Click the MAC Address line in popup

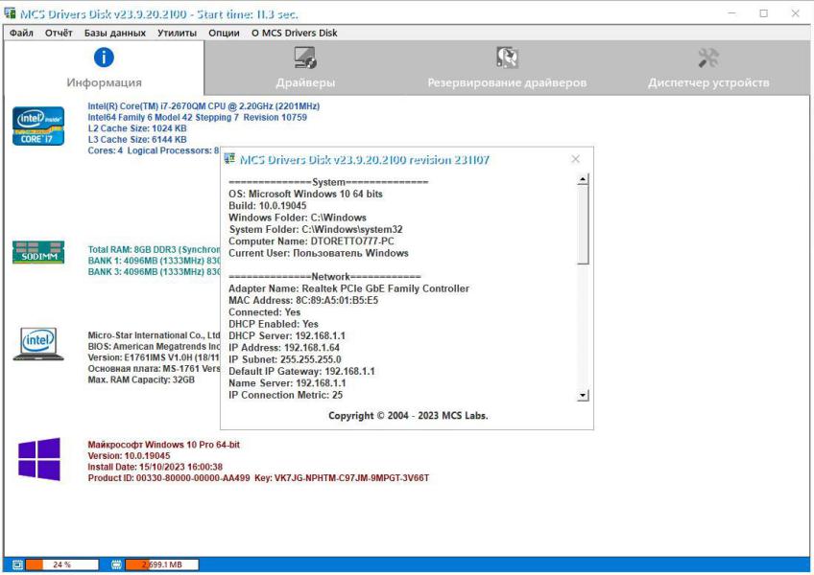coord(303,301)
